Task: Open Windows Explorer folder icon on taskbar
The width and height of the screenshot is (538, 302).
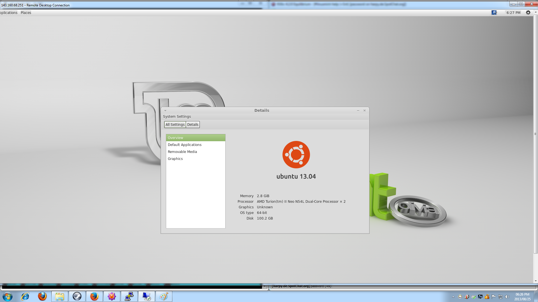Action: 60,296
